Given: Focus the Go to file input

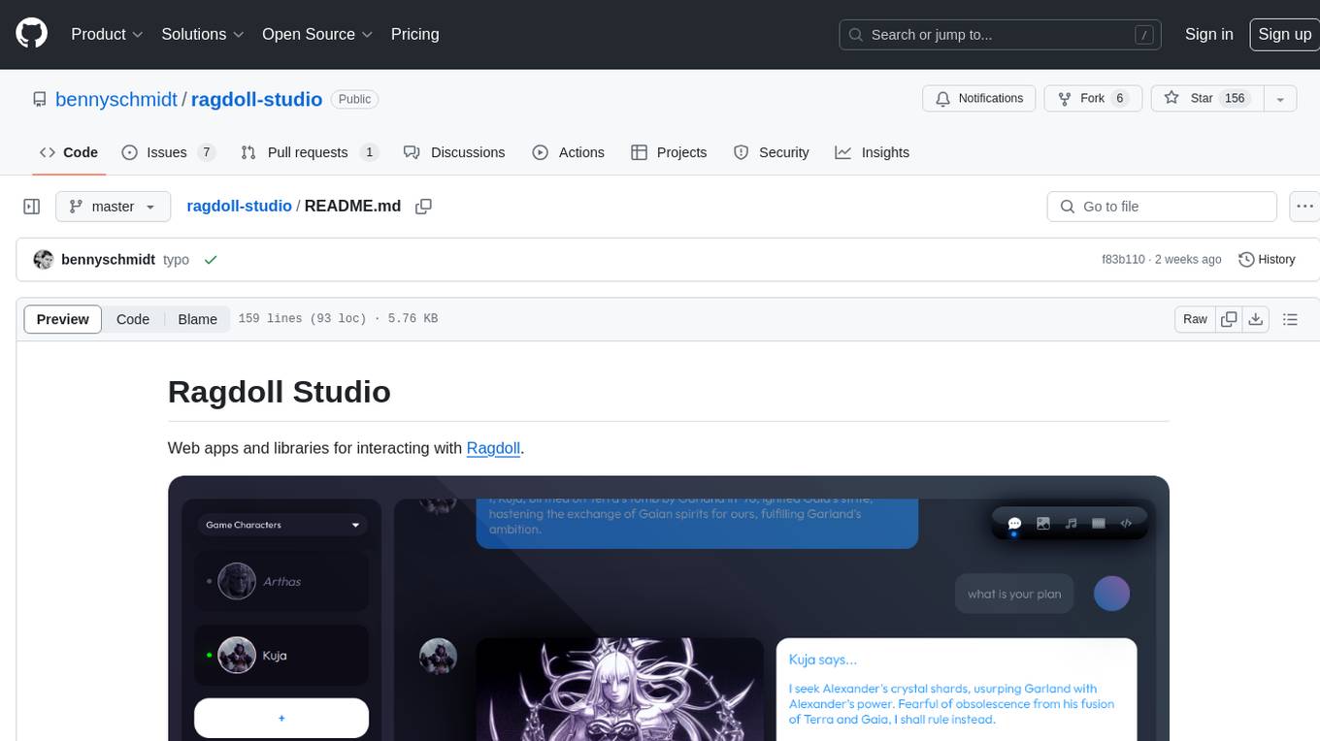Looking at the screenshot, I should coord(1162,207).
